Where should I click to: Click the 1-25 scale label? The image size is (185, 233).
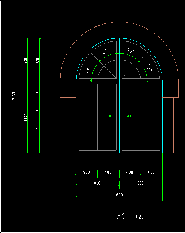pyautogui.click(x=139, y=217)
